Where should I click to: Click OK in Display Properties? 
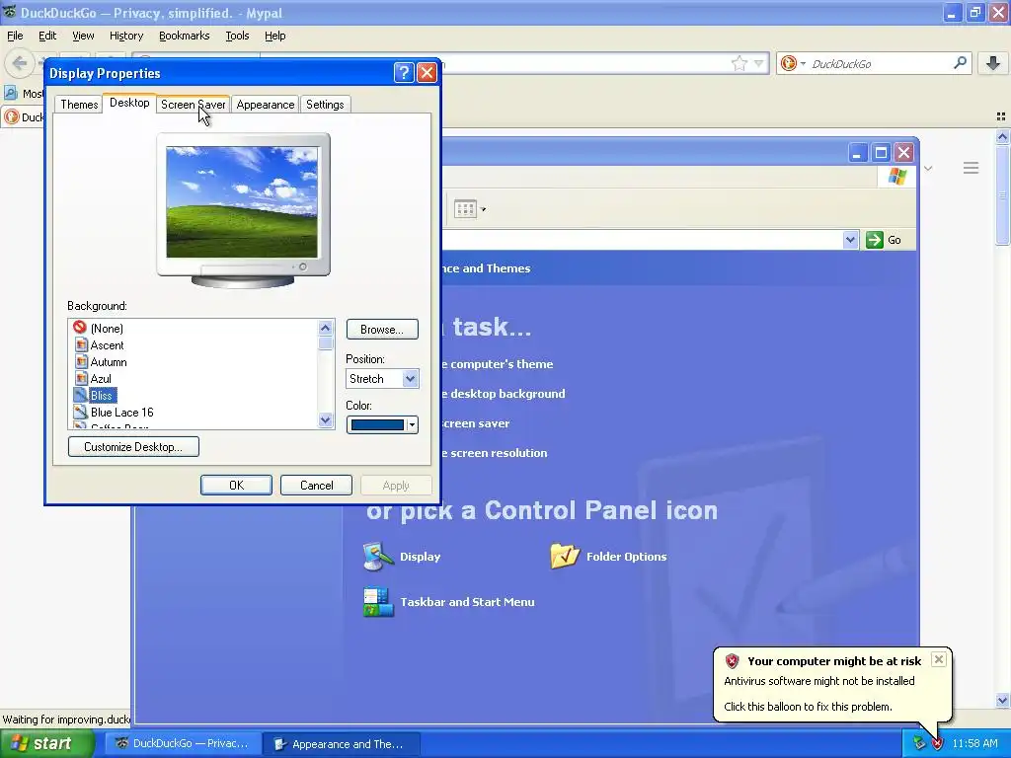pyautogui.click(x=236, y=486)
